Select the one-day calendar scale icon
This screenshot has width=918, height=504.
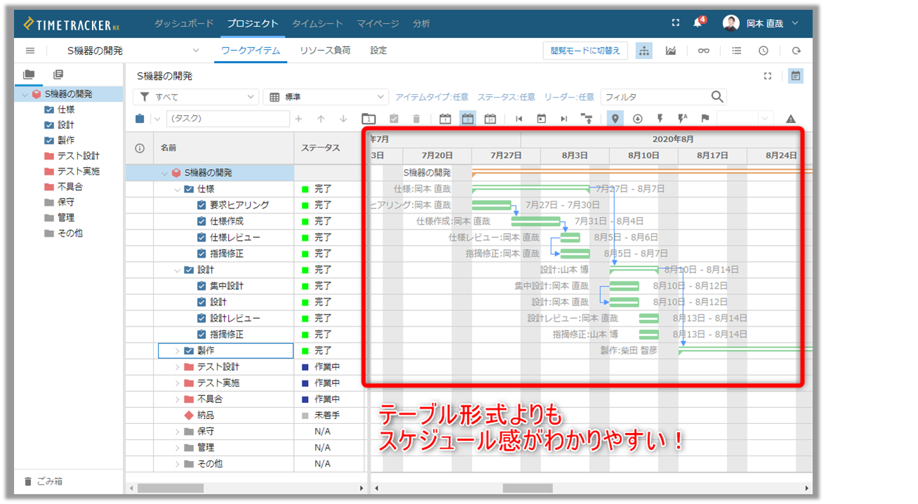point(445,119)
